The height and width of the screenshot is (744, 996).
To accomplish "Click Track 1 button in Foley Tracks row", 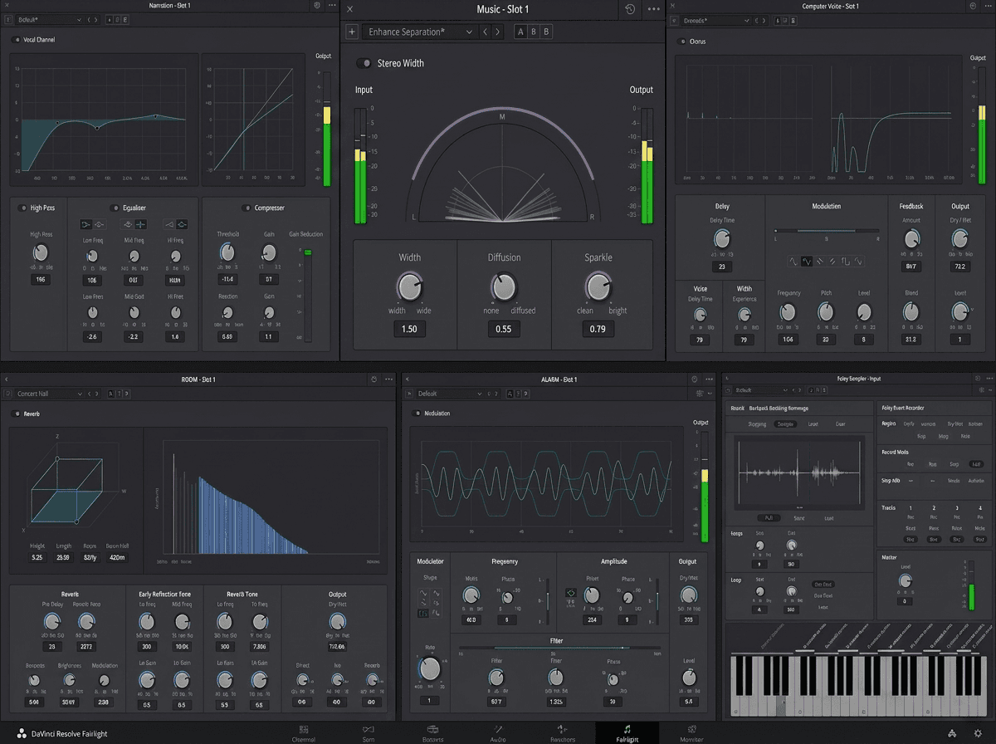I will (911, 507).
